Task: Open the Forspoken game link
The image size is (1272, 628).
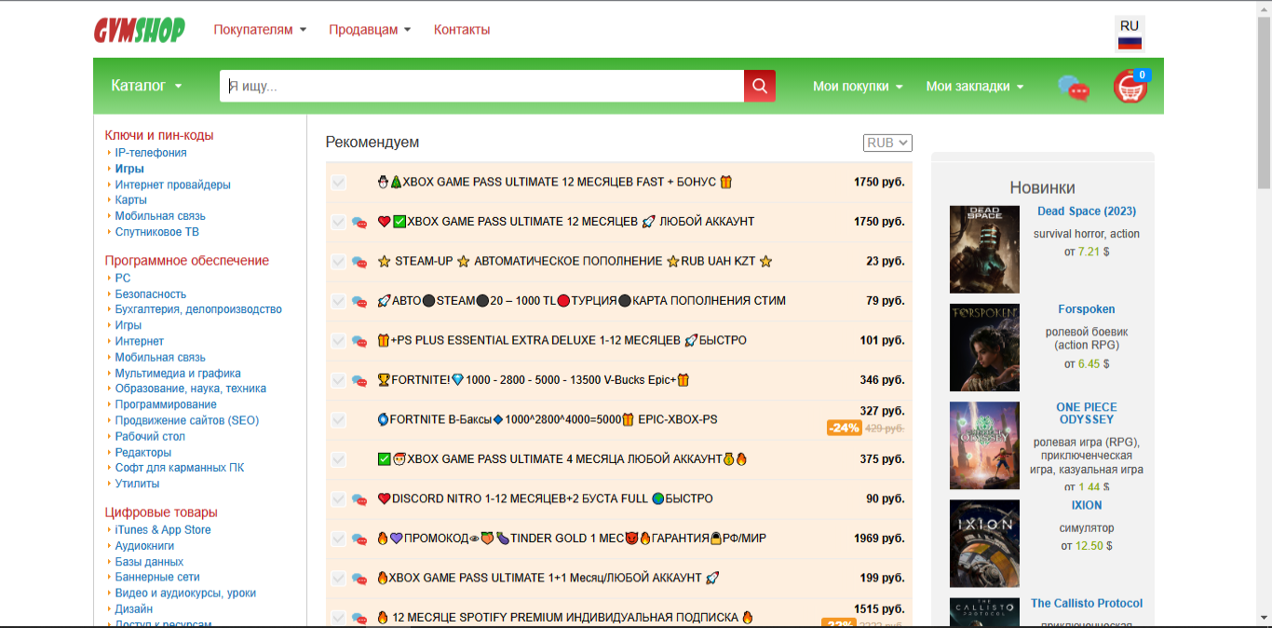Action: pyautogui.click(x=1087, y=309)
